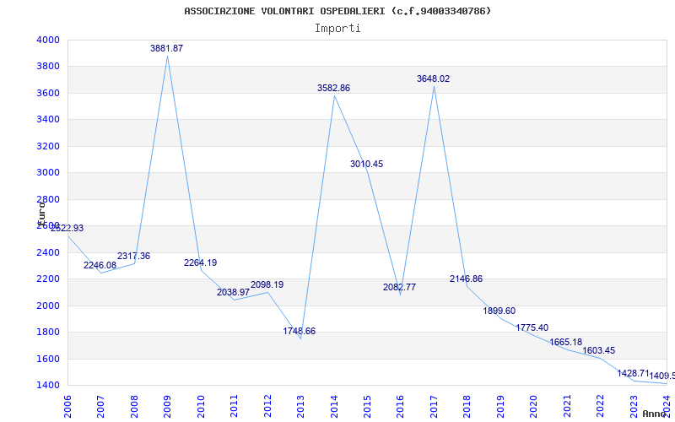The height and width of the screenshot is (422, 675).
Task: Click the 2522.93 data label
Action: pos(67,228)
